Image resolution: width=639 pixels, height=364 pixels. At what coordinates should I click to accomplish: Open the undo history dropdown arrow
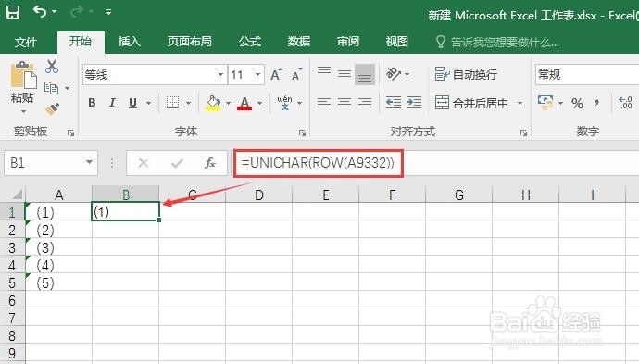pyautogui.click(x=55, y=12)
